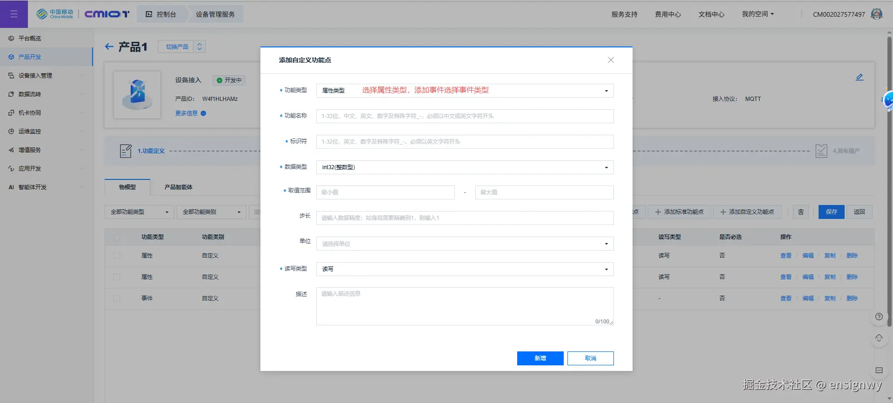Click the 运维监控 sidebar icon
Screen dimensions: 893x403
[11, 132]
